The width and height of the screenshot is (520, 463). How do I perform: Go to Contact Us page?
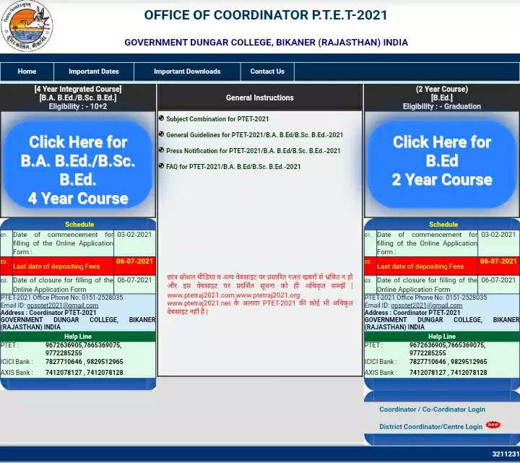[267, 72]
